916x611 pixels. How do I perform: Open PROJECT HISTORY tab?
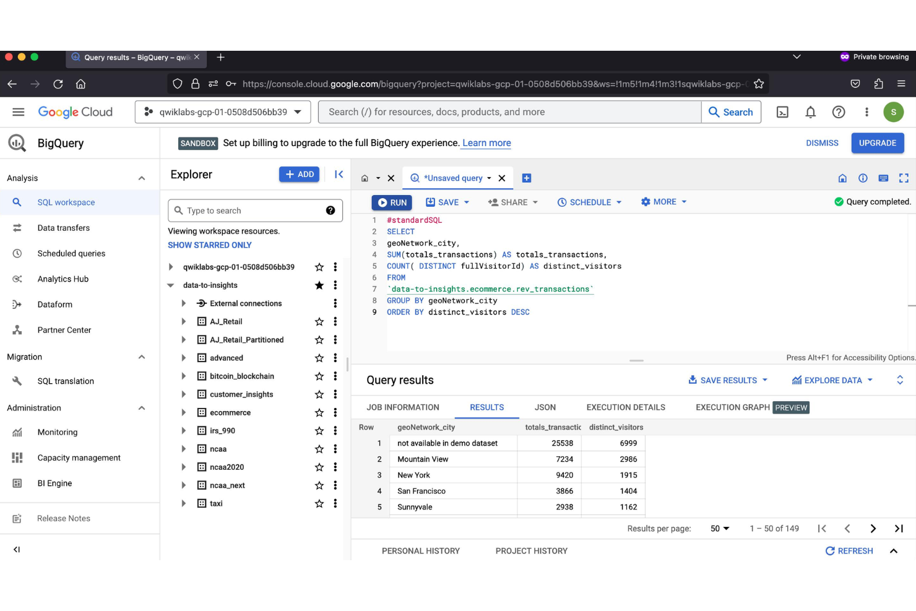(x=532, y=551)
